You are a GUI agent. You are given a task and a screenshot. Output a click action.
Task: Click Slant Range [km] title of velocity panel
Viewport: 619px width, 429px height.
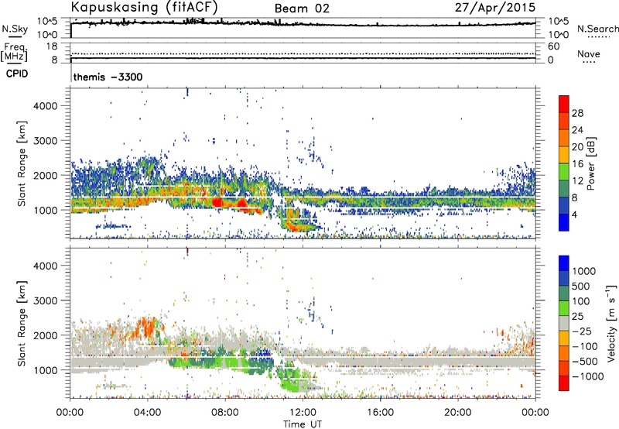click(22, 324)
